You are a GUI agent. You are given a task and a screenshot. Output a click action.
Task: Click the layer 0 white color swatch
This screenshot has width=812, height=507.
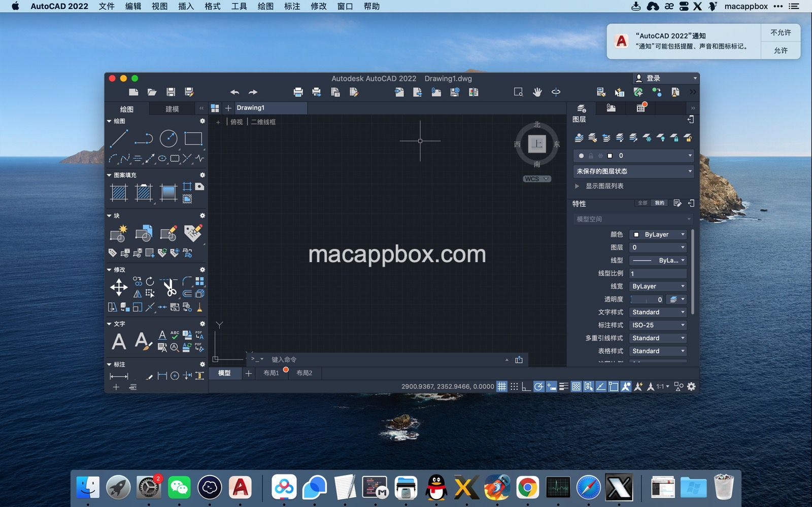610,156
